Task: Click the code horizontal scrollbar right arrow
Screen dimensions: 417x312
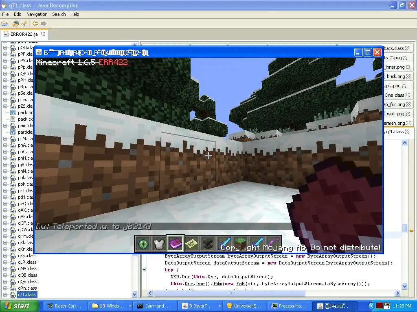Action: click(x=397, y=293)
